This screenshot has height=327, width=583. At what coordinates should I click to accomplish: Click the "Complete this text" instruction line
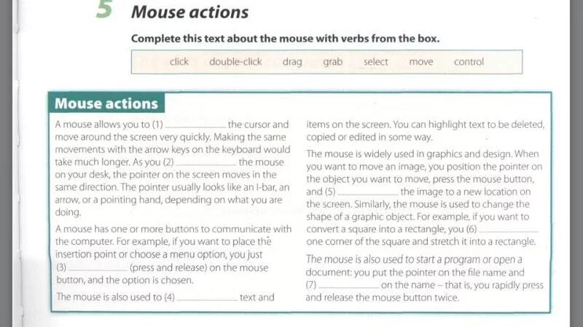(285, 39)
